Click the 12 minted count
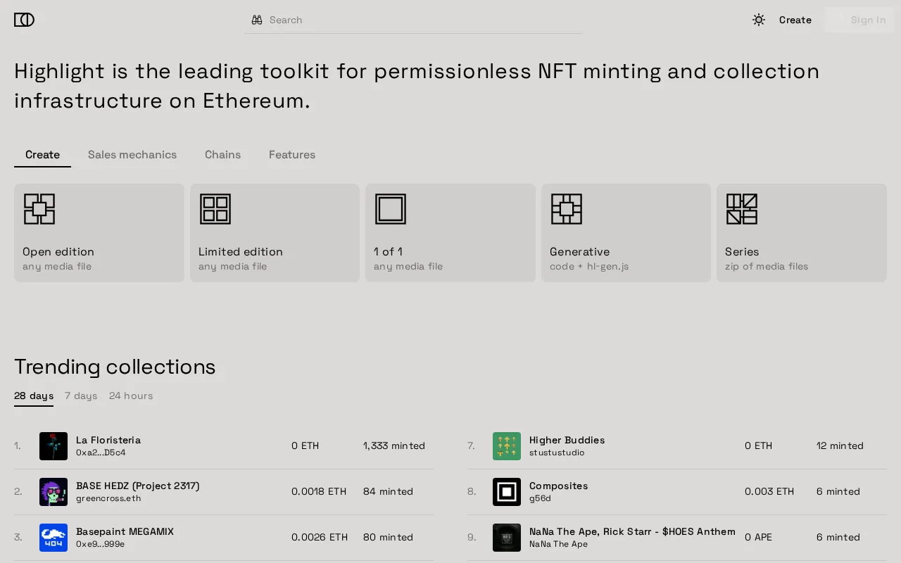Image resolution: width=901 pixels, height=563 pixels. [x=840, y=446]
